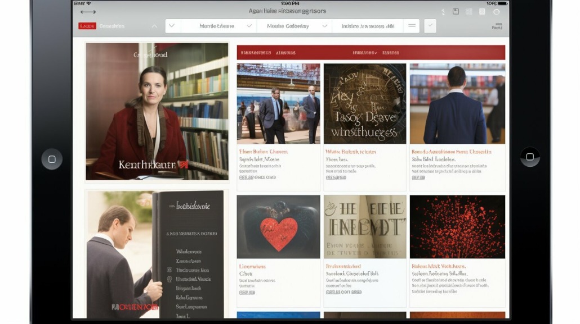Open the red title under the beige book cover
The width and height of the screenshot is (580, 324).
tap(343, 266)
